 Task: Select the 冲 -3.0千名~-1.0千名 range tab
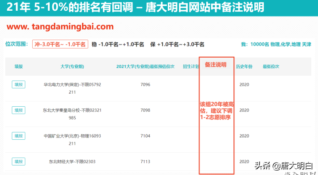point(60,44)
